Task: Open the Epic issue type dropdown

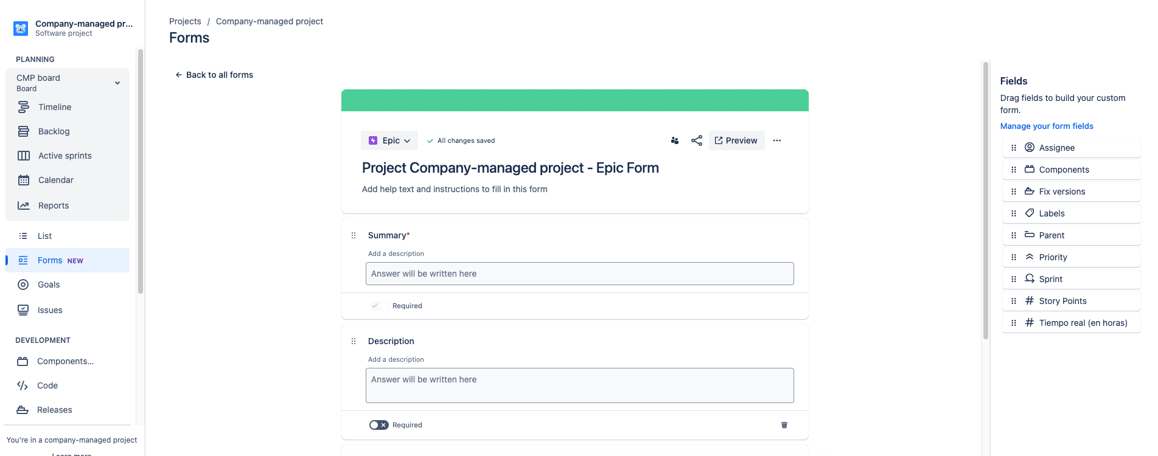Action: click(389, 140)
